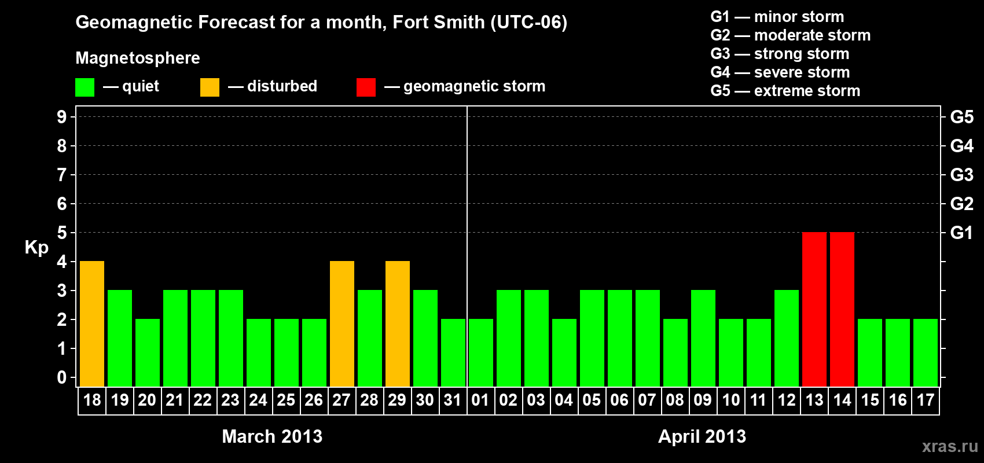The width and height of the screenshot is (984, 463).
Task: Select the green bar for April 12
Action: pyautogui.click(x=787, y=339)
